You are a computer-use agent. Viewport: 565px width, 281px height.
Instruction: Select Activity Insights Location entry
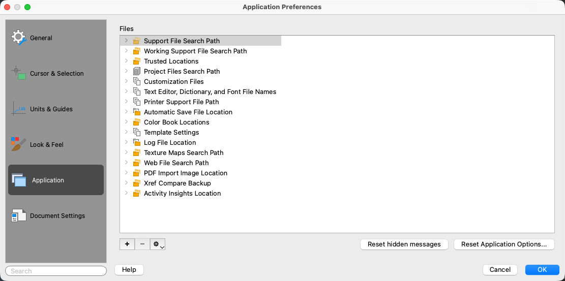click(x=182, y=193)
